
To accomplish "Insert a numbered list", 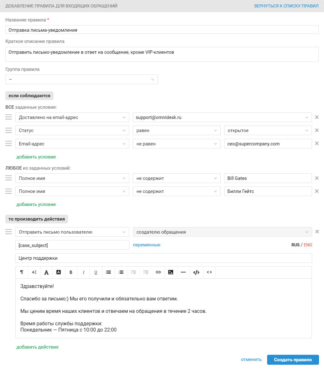I will (x=121, y=272).
